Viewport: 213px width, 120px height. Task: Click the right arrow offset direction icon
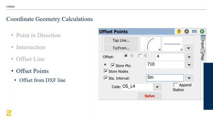146,56
